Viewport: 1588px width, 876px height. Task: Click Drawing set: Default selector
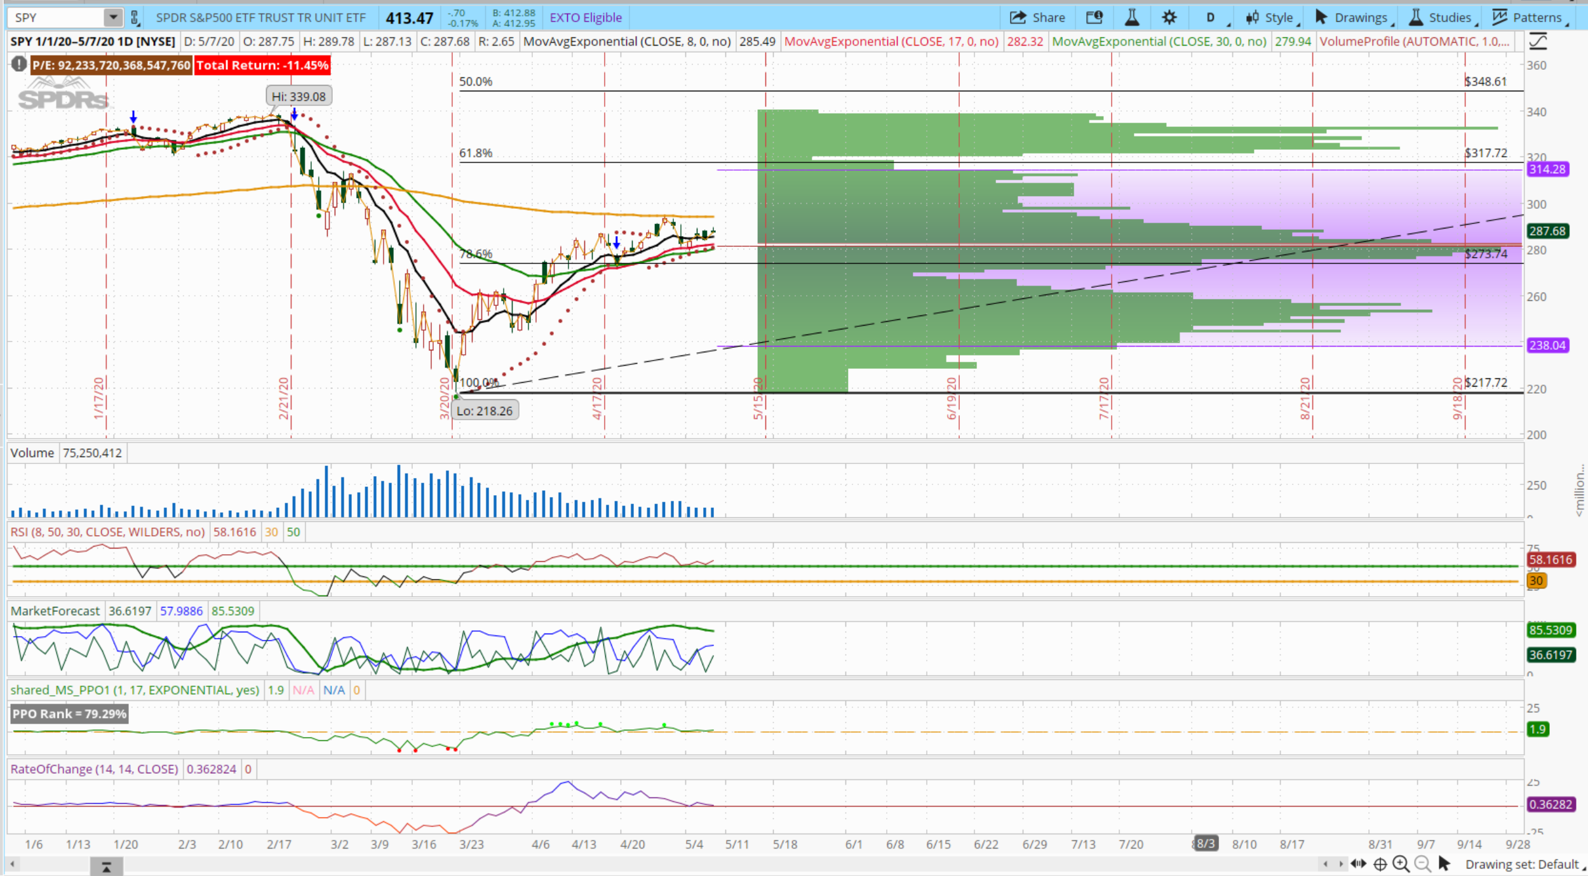point(1522,864)
